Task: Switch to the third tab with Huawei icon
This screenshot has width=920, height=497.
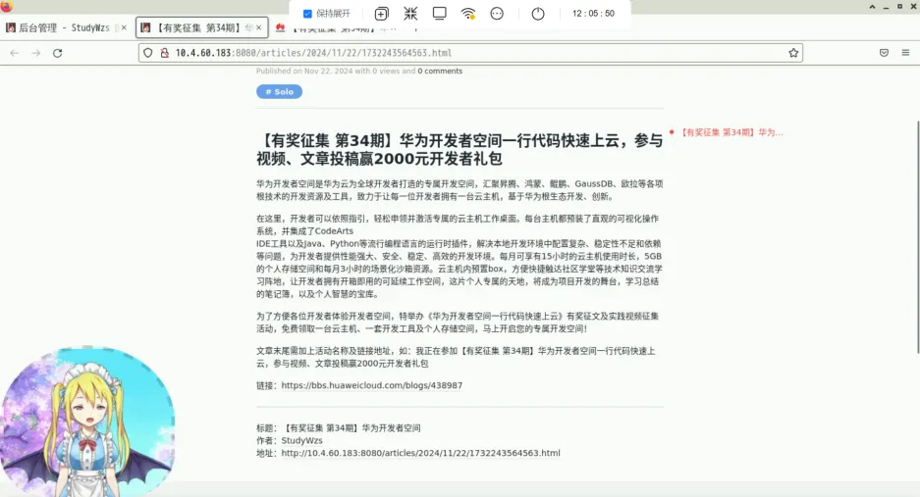Action: pyautogui.click(x=335, y=28)
